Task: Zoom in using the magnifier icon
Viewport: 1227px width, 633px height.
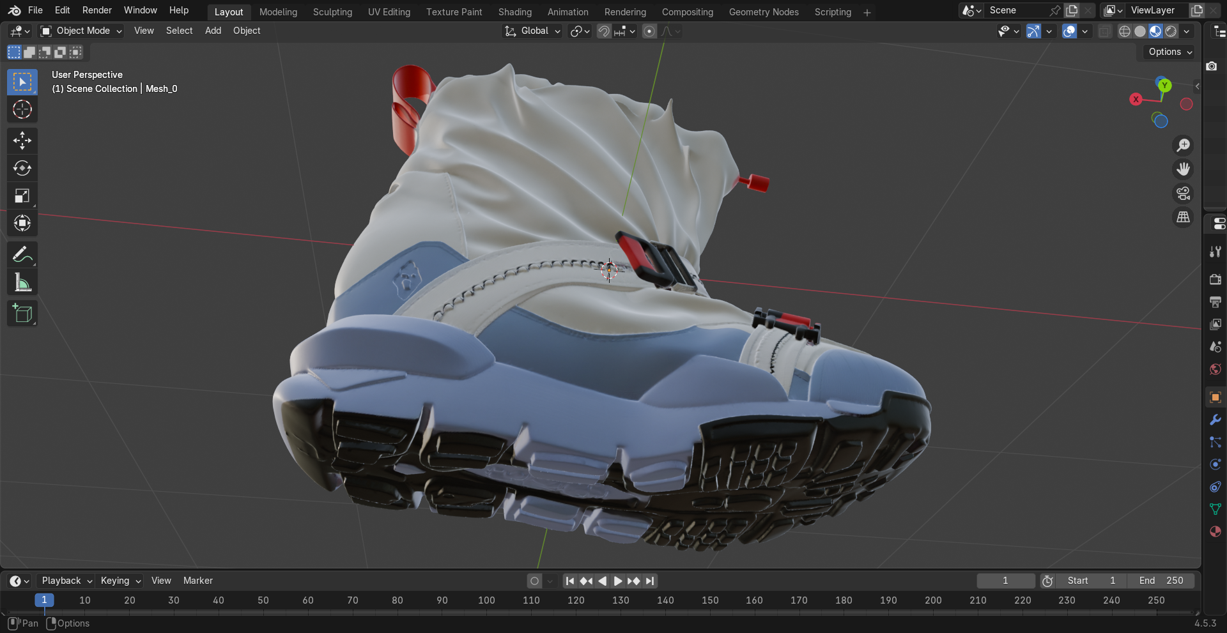Action: pos(1184,145)
